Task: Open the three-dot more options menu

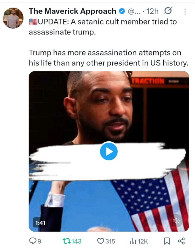Action: point(185,12)
